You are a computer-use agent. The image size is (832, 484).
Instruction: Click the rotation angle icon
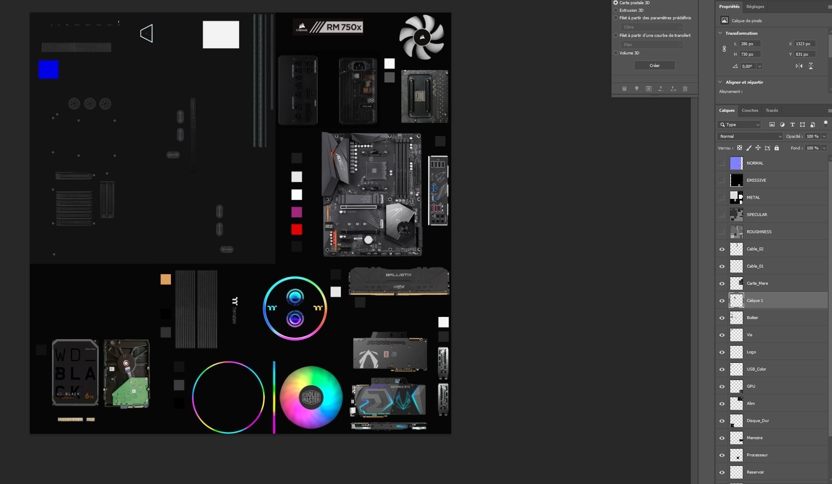(x=735, y=66)
